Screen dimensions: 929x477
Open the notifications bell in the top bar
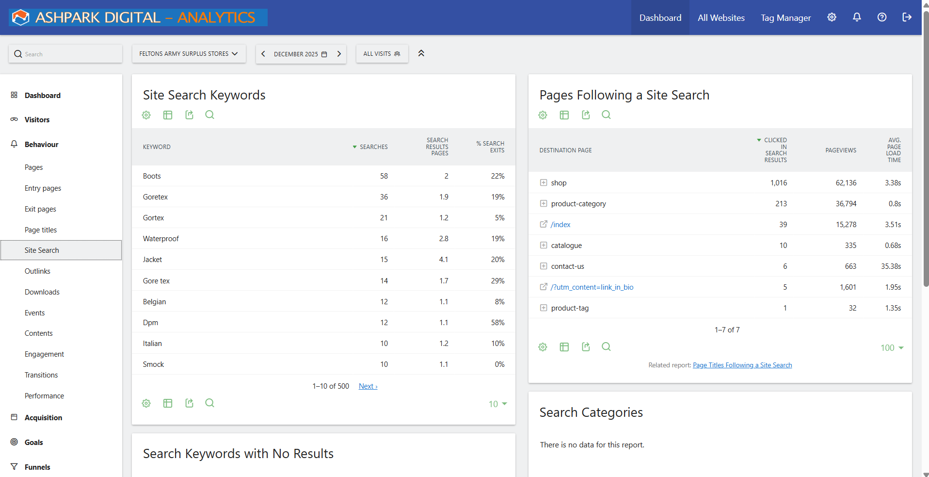856,17
